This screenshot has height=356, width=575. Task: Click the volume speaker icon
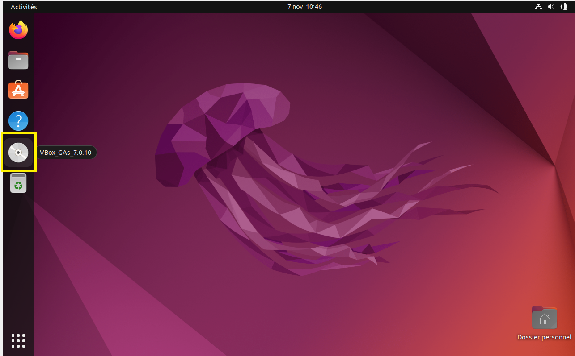[x=551, y=7]
